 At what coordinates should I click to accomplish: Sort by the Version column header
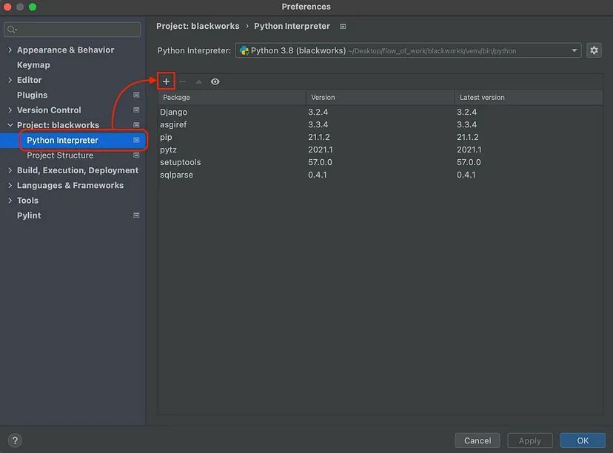click(x=380, y=97)
